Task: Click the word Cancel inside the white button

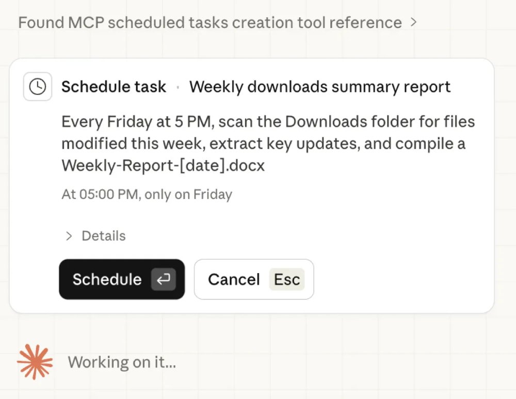Action: pyautogui.click(x=234, y=279)
